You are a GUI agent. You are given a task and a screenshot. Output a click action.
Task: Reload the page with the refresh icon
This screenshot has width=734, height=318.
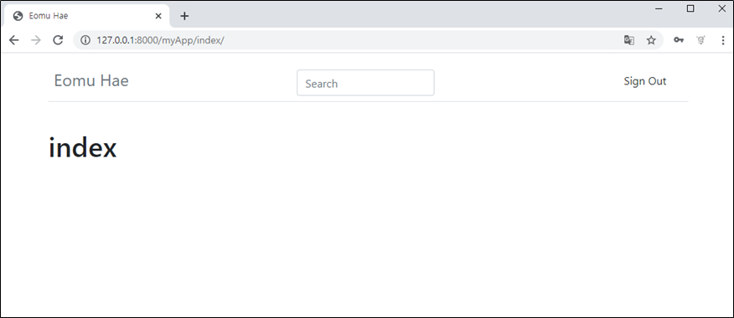click(58, 40)
